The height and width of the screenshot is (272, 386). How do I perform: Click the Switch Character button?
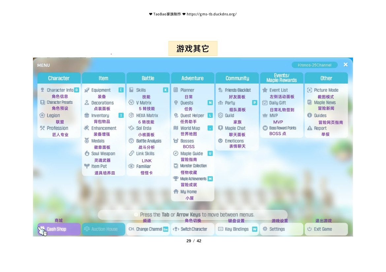[x=193, y=229]
